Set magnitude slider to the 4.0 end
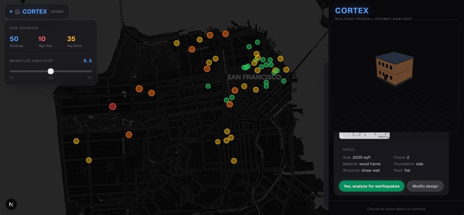Screen dimensions: 464x215 tap(10, 71)
